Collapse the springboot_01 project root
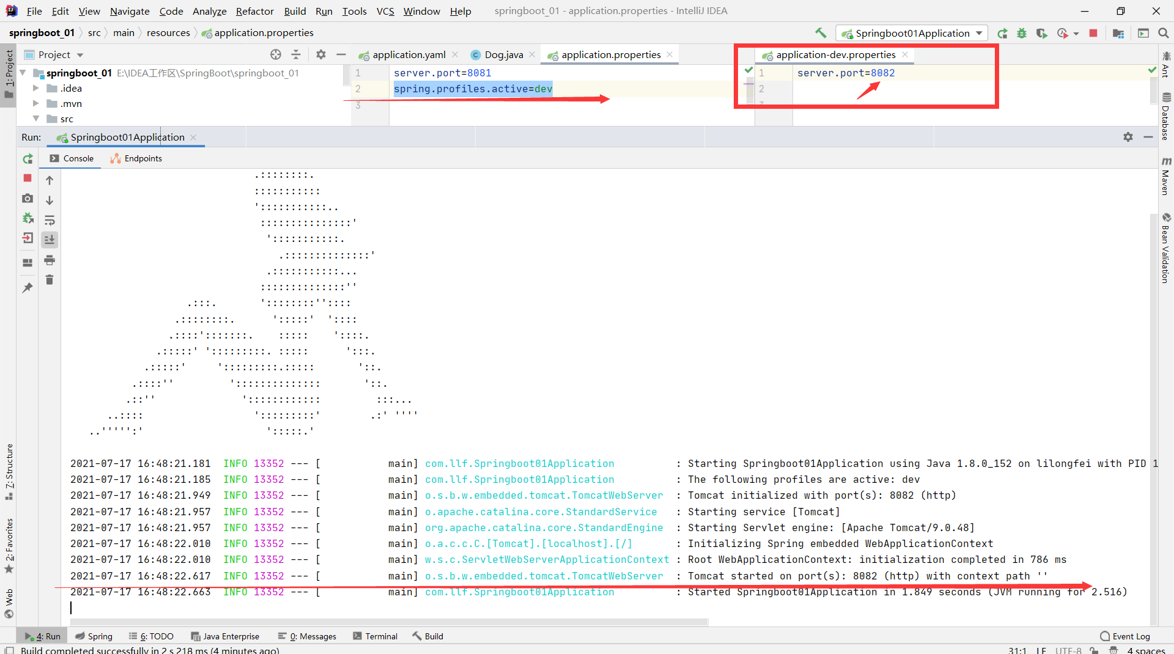Viewport: 1174px width, 654px height. click(23, 73)
